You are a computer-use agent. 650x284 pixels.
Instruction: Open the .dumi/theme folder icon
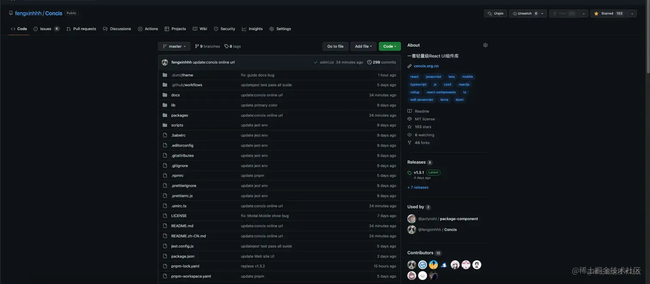(165, 75)
